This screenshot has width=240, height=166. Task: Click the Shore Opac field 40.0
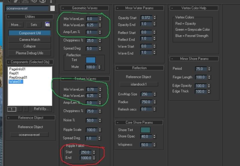[147, 137]
